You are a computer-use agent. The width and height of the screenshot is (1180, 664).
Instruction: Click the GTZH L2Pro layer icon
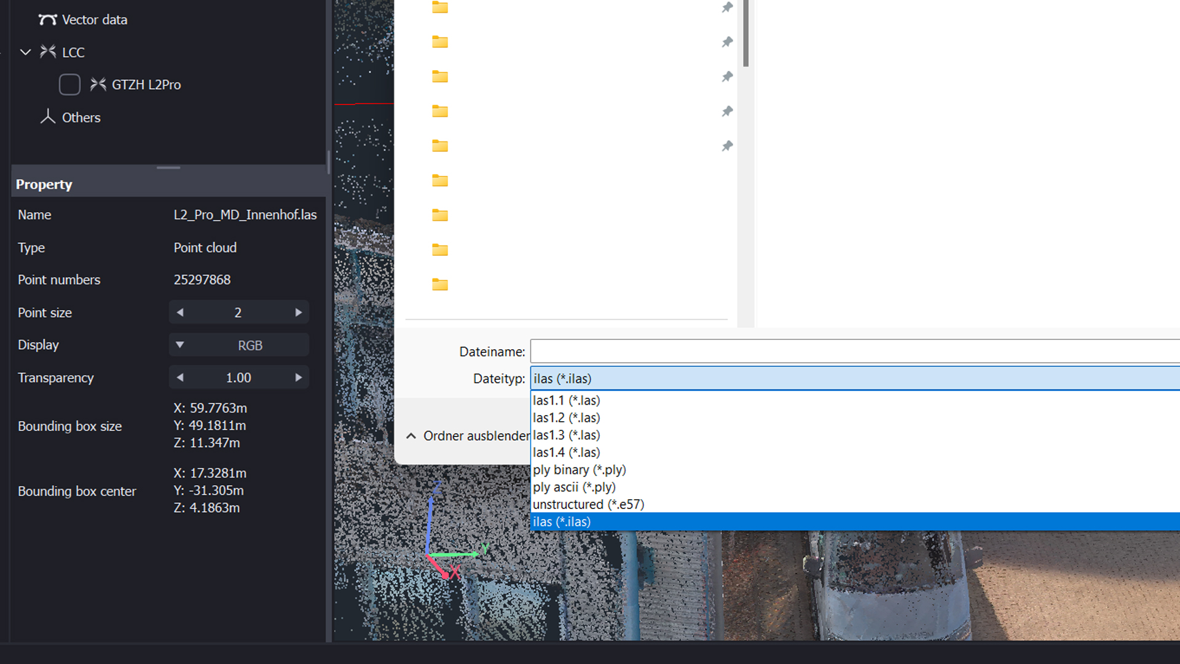98,85
